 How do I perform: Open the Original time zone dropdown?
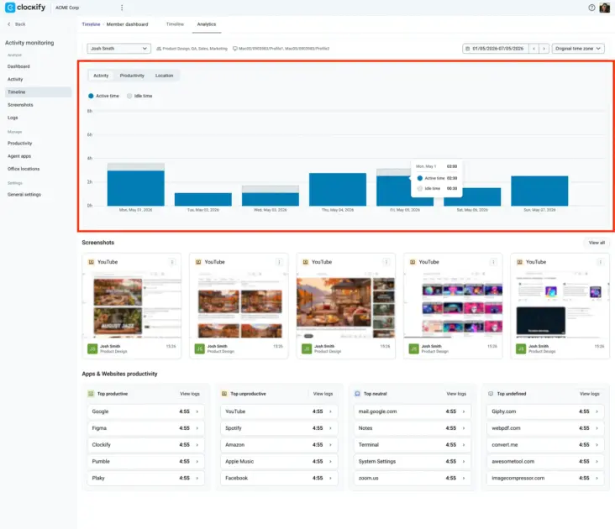pyautogui.click(x=578, y=49)
